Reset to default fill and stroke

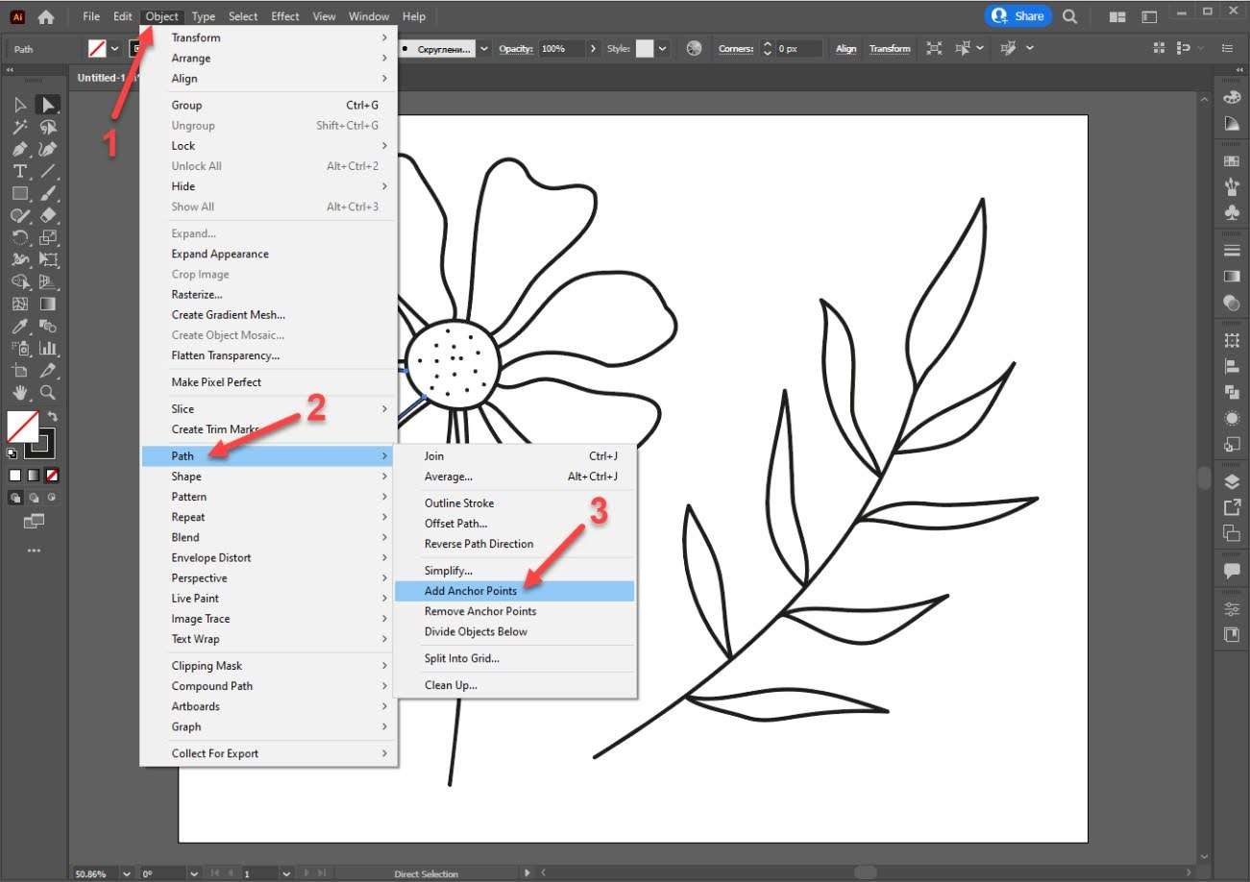(x=12, y=453)
